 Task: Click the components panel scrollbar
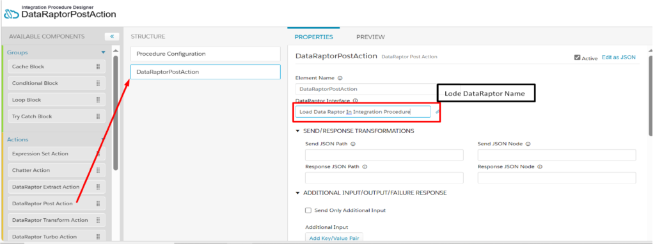click(x=116, y=113)
